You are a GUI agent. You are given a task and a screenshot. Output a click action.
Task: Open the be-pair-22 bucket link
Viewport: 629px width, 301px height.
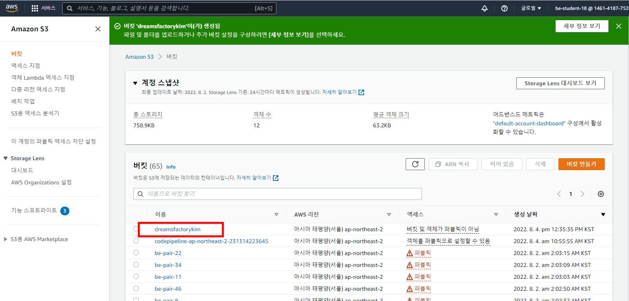(x=168, y=253)
